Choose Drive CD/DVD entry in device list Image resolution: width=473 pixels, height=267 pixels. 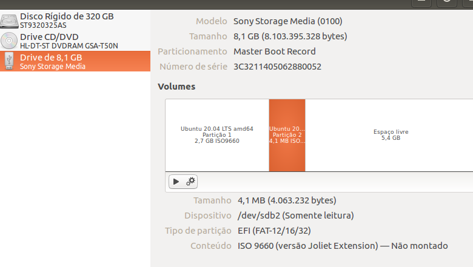tap(75, 41)
